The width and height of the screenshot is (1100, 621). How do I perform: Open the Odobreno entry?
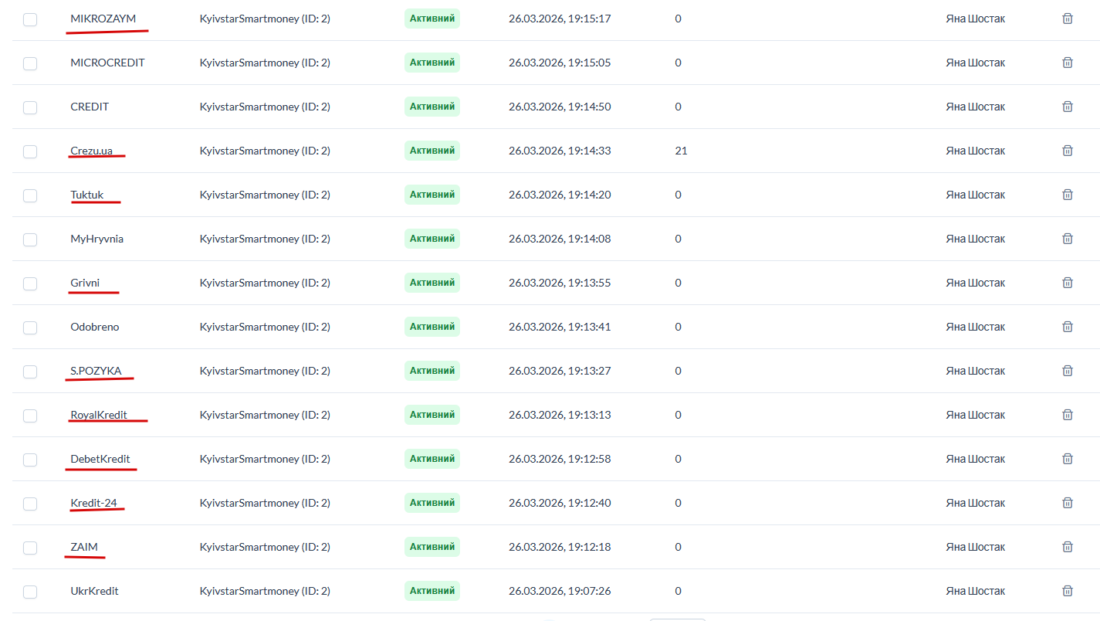coord(95,327)
